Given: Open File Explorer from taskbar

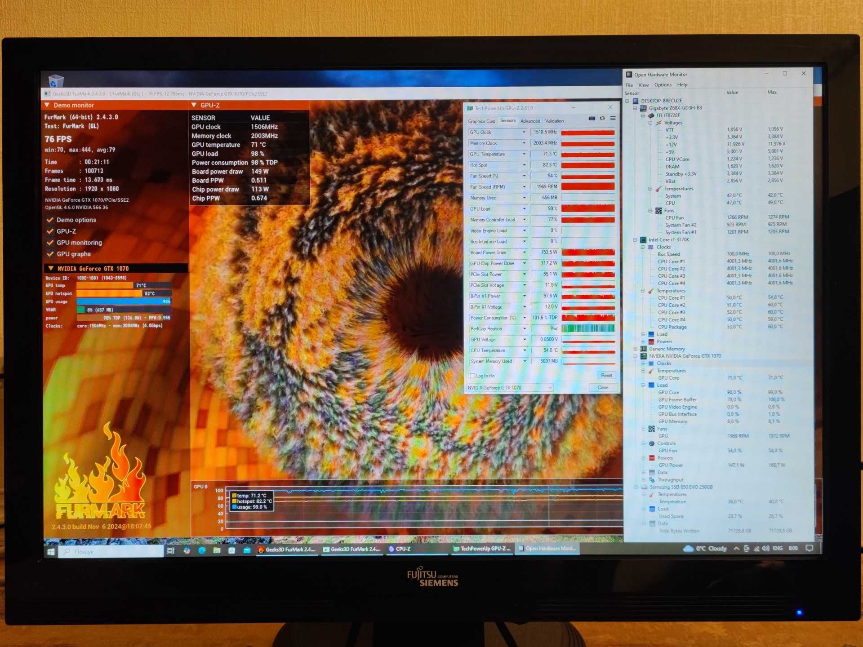Looking at the screenshot, I should (217, 550).
